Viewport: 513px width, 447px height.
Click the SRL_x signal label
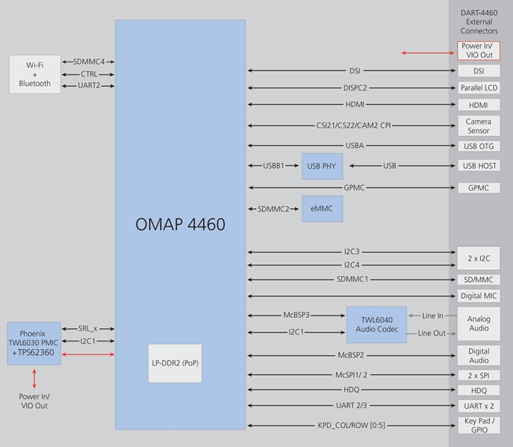(x=87, y=328)
